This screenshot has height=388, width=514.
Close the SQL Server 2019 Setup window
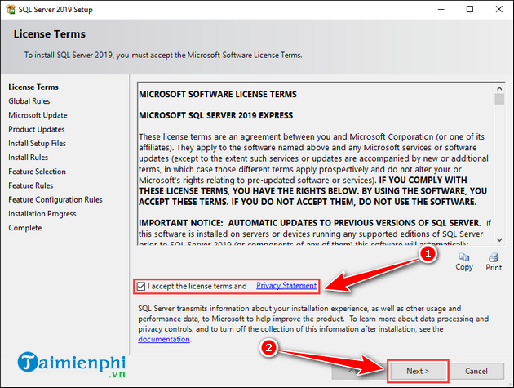(x=499, y=9)
